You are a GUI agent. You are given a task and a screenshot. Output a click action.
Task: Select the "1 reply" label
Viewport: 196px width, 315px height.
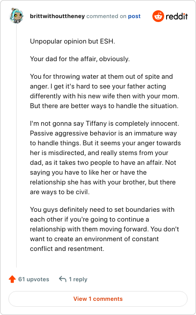pos(78,279)
